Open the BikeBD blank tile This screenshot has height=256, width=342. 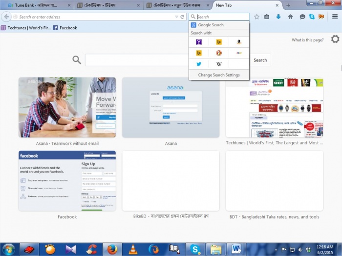click(x=171, y=181)
